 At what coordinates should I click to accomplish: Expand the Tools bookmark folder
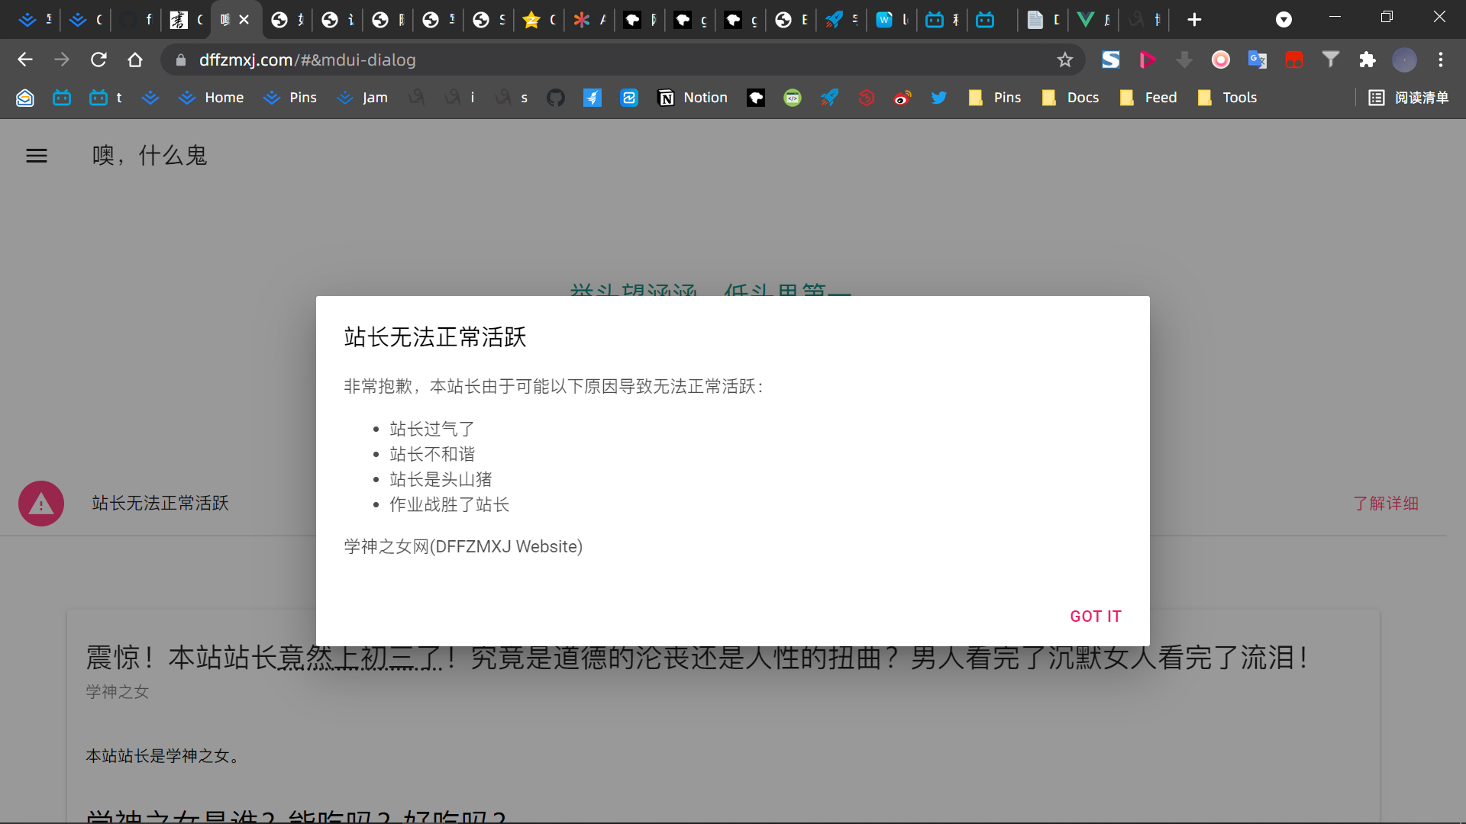1227,98
